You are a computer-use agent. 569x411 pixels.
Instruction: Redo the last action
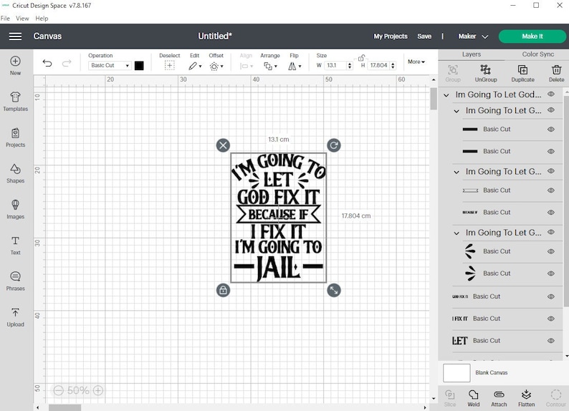click(x=67, y=64)
